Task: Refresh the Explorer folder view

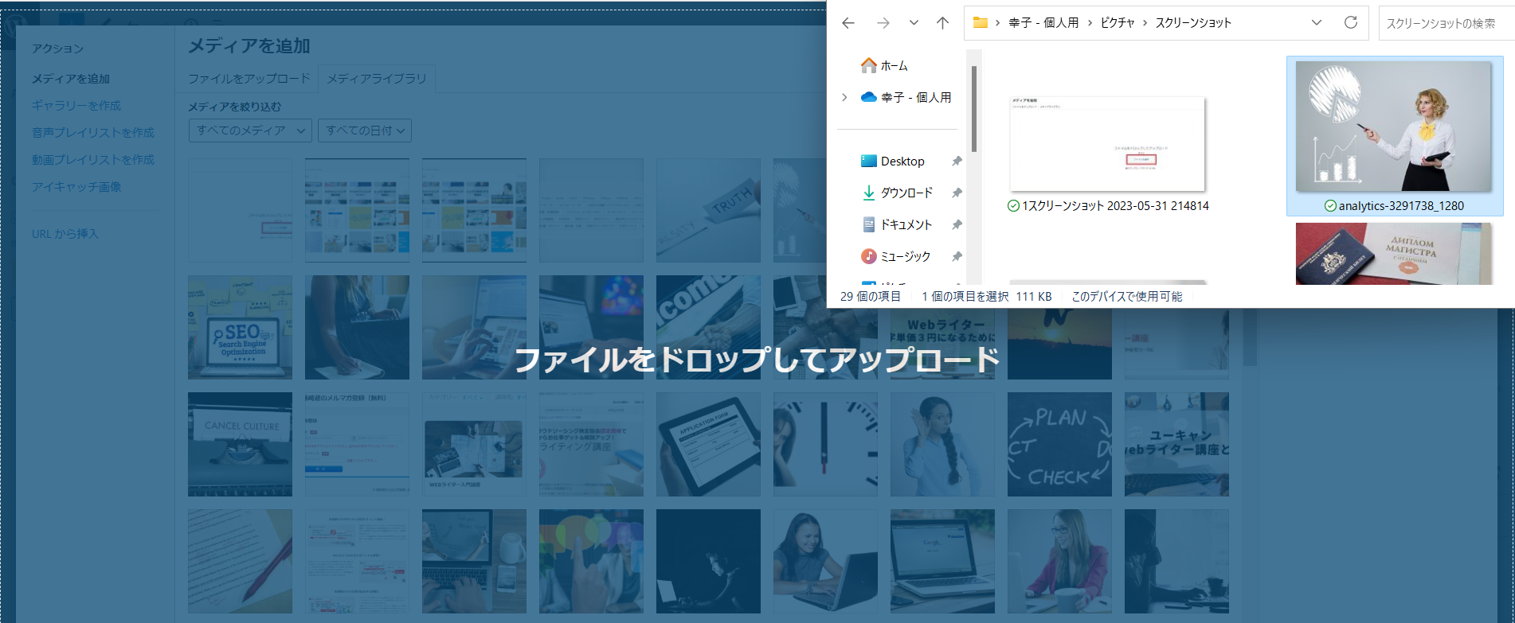Action: click(x=1351, y=22)
